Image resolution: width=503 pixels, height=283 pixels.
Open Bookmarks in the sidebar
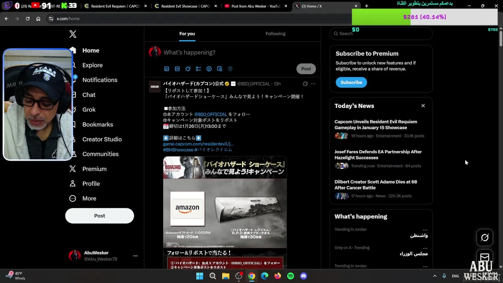(97, 125)
